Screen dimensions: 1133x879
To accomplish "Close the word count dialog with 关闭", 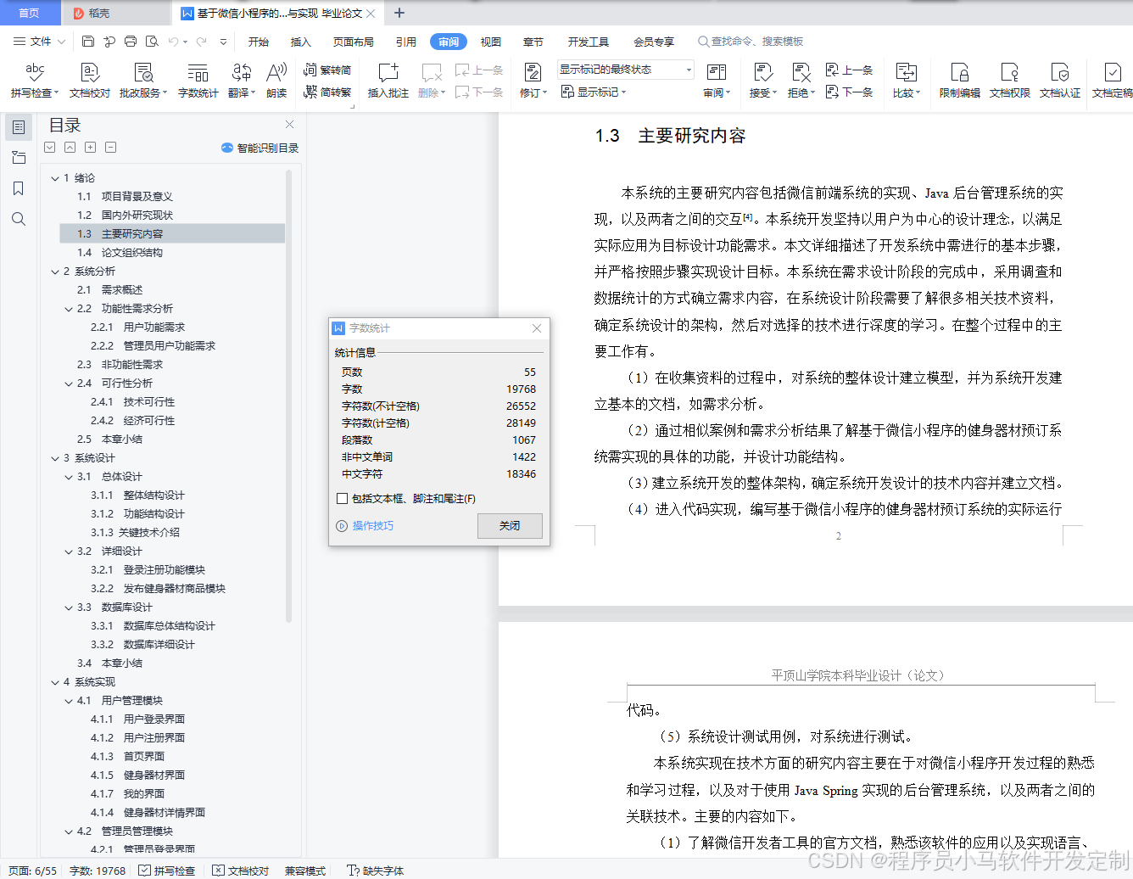I will pyautogui.click(x=510, y=525).
